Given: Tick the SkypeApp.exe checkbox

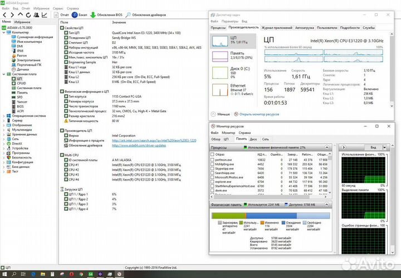Looking at the screenshot, I should [x=212, y=168].
